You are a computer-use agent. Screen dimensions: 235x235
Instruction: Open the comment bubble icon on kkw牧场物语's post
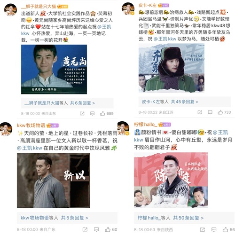[96, 229]
